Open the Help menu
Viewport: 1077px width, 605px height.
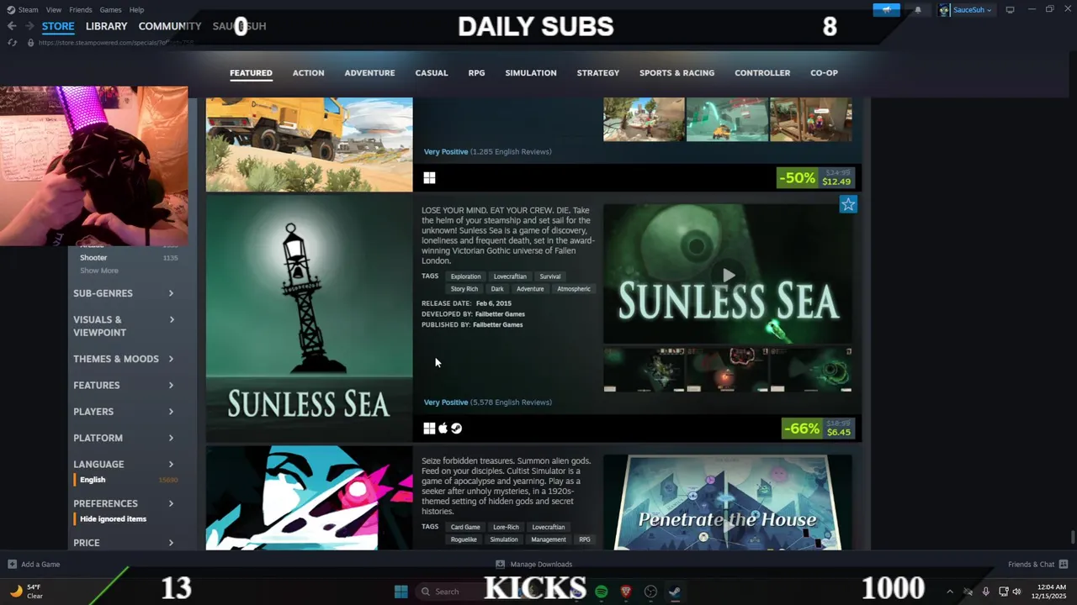[136, 10]
